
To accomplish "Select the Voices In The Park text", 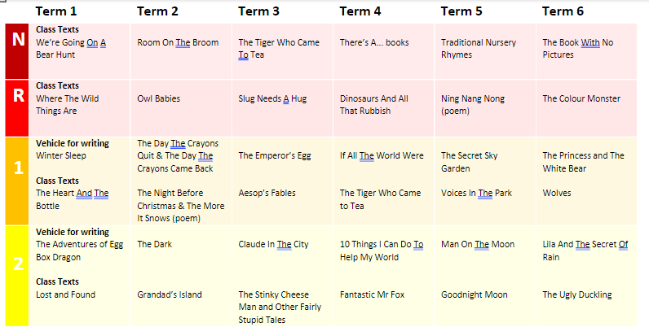I will point(476,193).
